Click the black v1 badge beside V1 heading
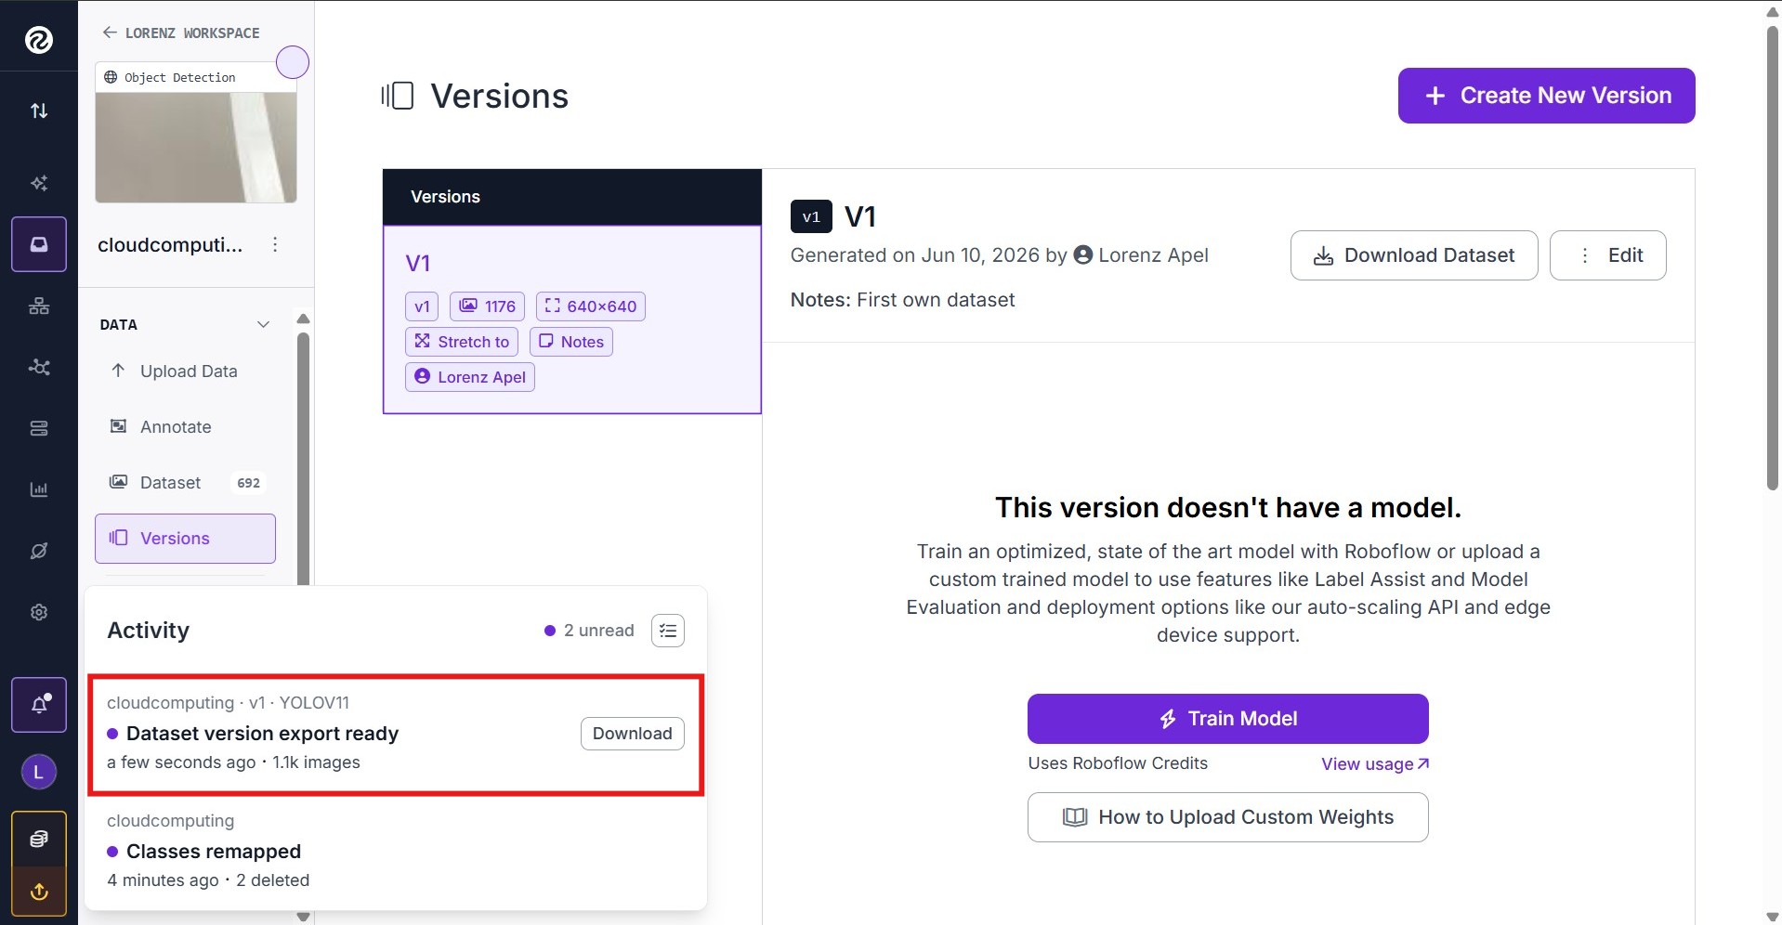This screenshot has width=1782, height=925. [811, 216]
